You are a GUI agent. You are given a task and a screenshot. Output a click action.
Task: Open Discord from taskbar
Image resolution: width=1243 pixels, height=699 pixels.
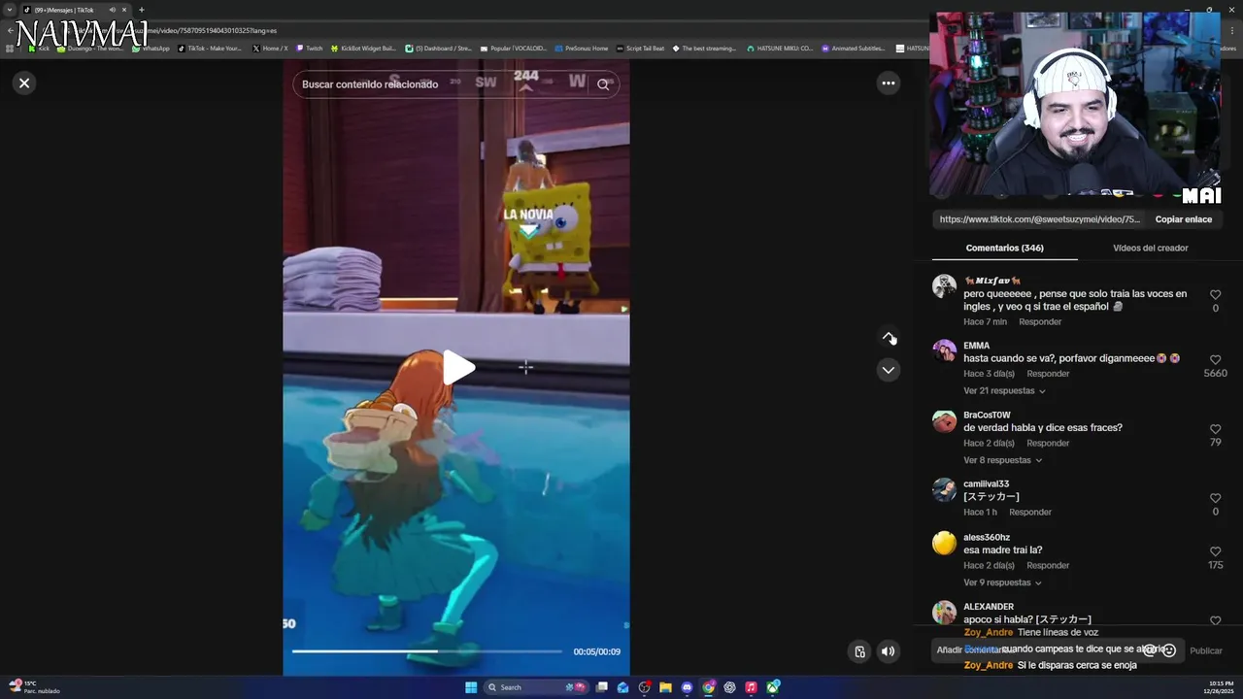(x=688, y=687)
